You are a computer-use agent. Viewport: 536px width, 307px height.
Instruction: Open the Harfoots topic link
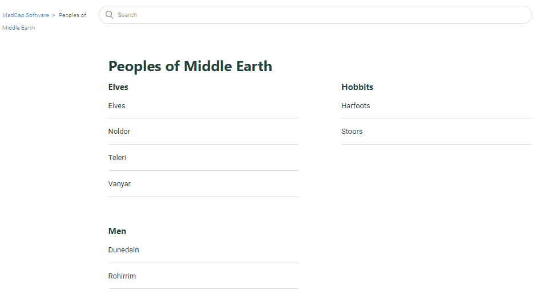click(x=356, y=106)
